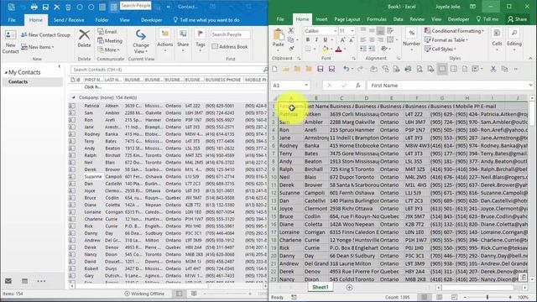This screenshot has height=302, width=537.
Task: Collapse the My Contacts group
Action: tap(6, 72)
